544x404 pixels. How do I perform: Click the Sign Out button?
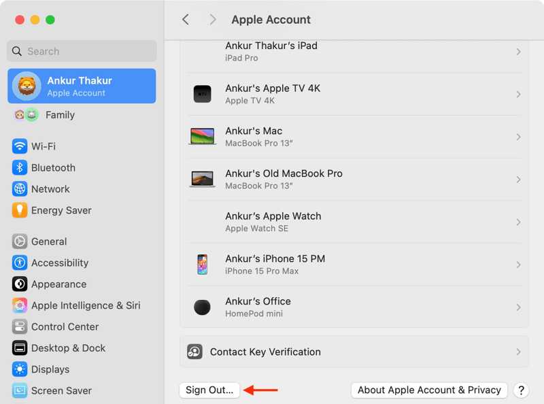pos(209,390)
